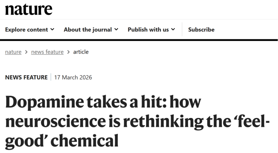Click the Publish with us menu text
The width and height of the screenshot is (278, 153).
click(x=148, y=30)
